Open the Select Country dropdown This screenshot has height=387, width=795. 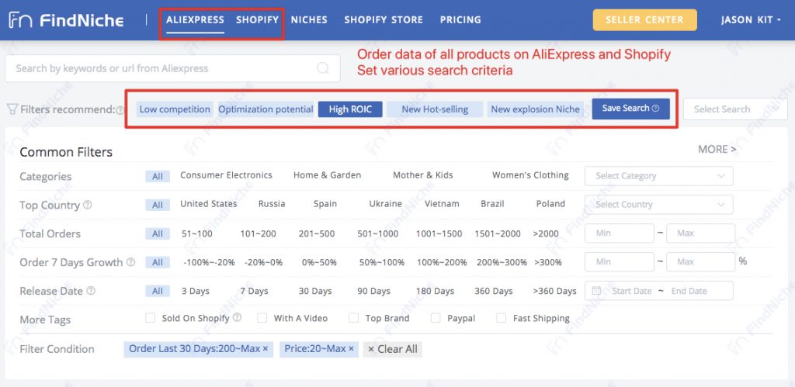(658, 205)
